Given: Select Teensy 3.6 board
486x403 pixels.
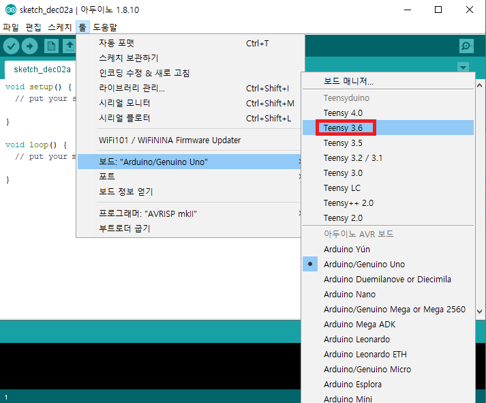Looking at the screenshot, I should tap(388, 128).
